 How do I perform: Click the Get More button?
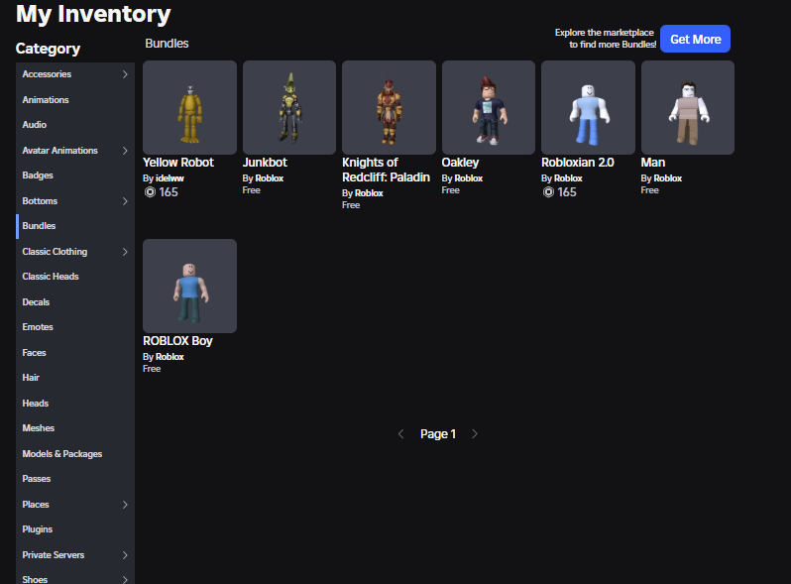click(x=695, y=39)
